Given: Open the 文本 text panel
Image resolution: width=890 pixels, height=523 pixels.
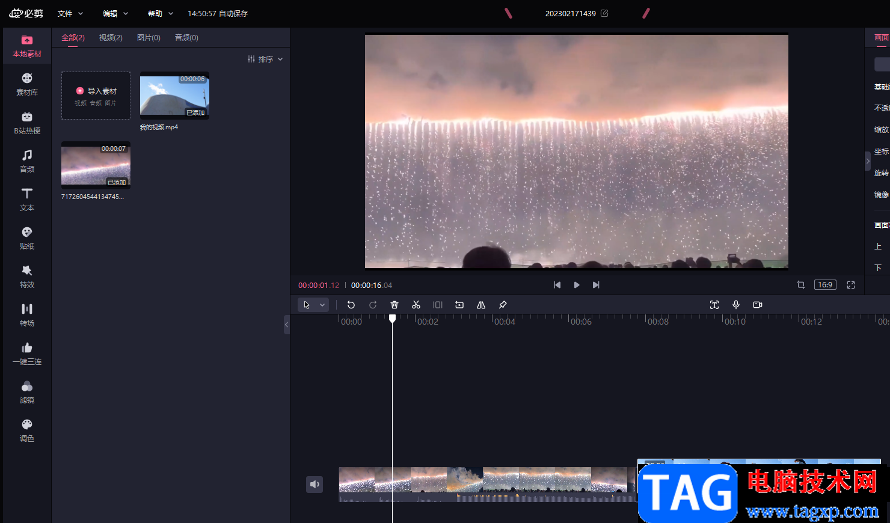Looking at the screenshot, I should (x=27, y=200).
